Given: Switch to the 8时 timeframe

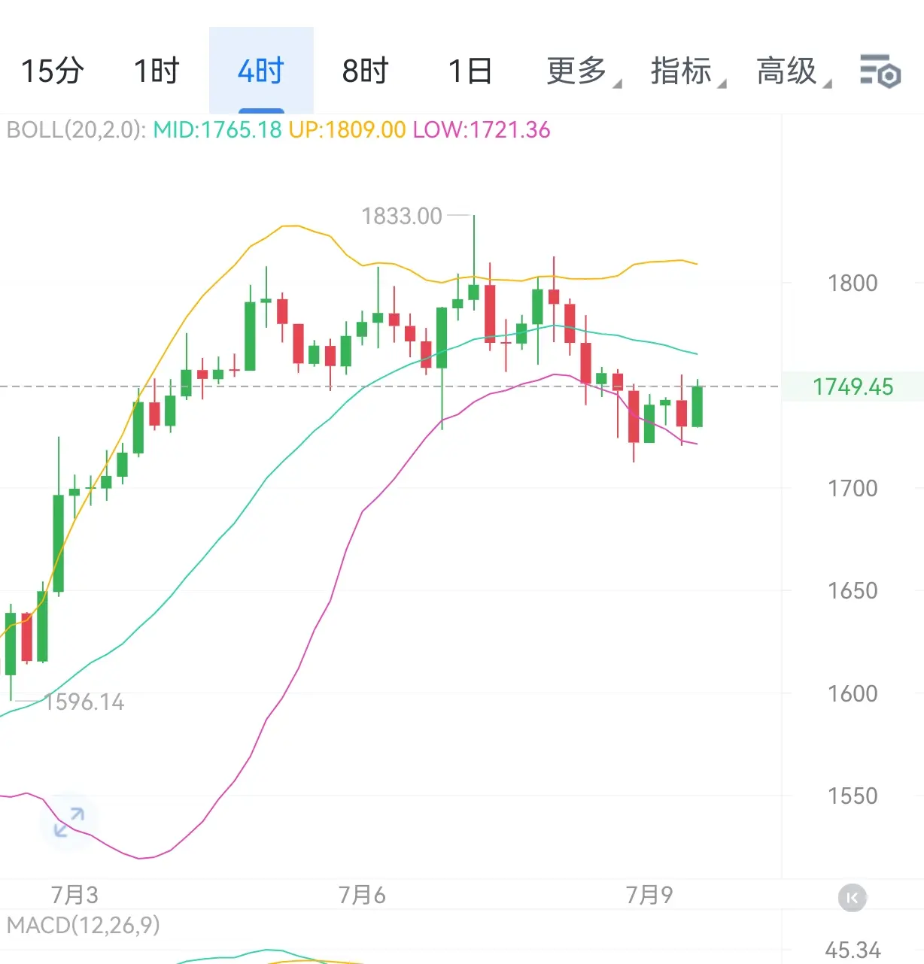Looking at the screenshot, I should (x=366, y=71).
